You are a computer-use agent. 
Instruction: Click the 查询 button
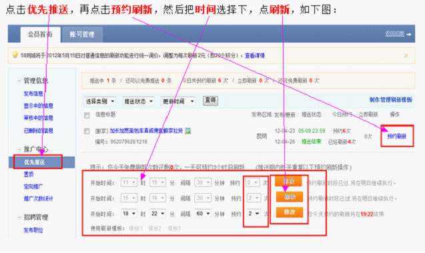pyautogui.click(x=210, y=101)
